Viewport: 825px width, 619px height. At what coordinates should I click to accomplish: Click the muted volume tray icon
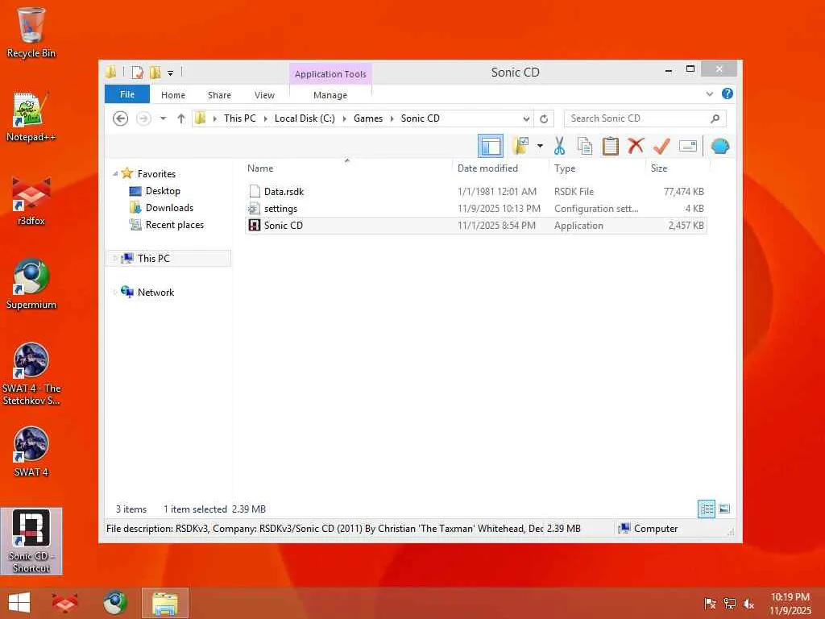tap(749, 604)
